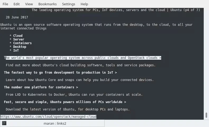Open the File menu

click(5, 4)
